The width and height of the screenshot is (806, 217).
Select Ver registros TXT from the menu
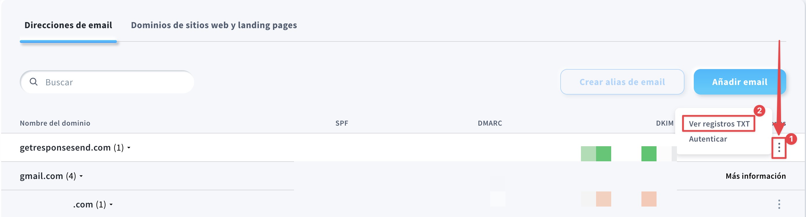[x=719, y=124]
